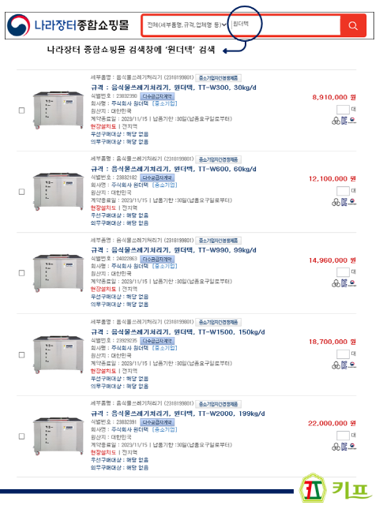Click the blue certification emblem for TT-W990
Screen dimensions: 379x505
point(344,283)
